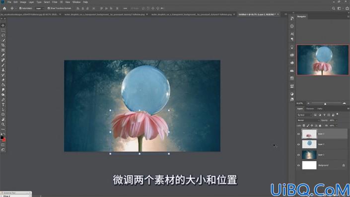This screenshot has height=197, width=350.
Task: Open the Auto-Select Layer dropdown
Action: tap(40, 8)
